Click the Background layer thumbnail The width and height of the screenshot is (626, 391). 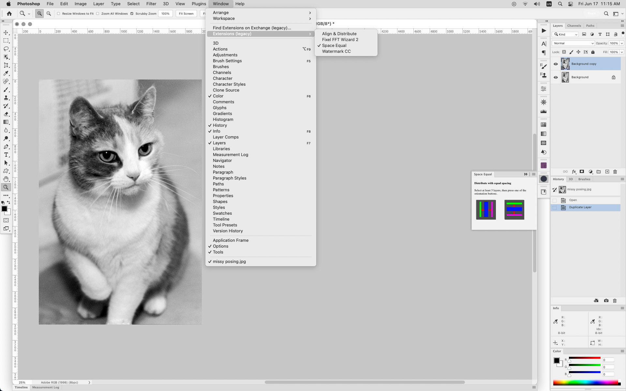565,77
